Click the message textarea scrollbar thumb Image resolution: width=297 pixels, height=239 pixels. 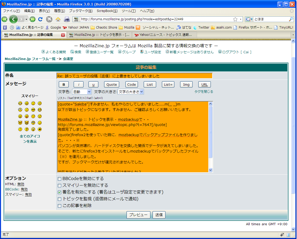click(x=210, y=132)
